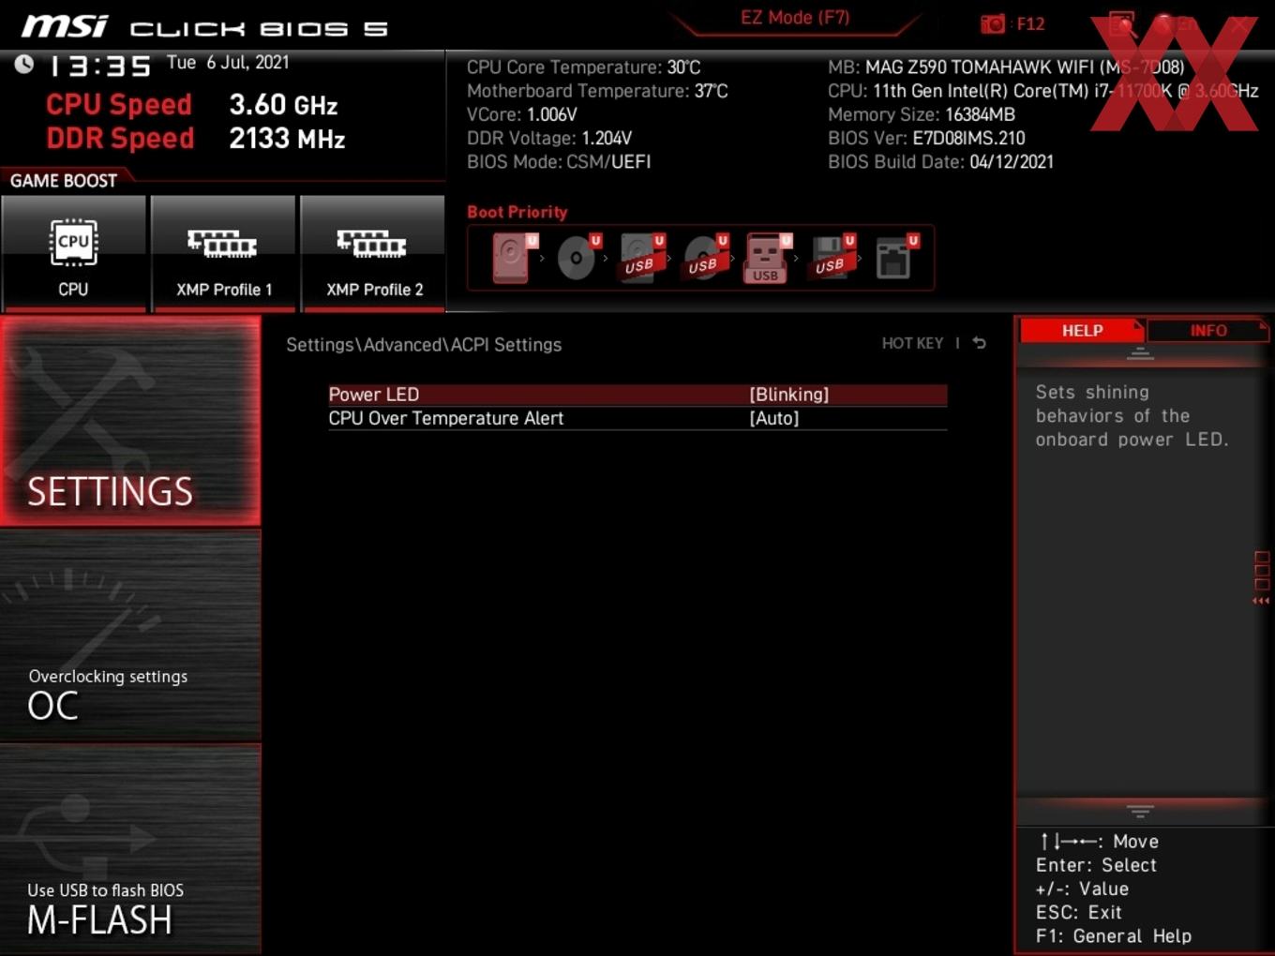Click the HOT KEY label
This screenshot has height=956, width=1275.
click(912, 343)
